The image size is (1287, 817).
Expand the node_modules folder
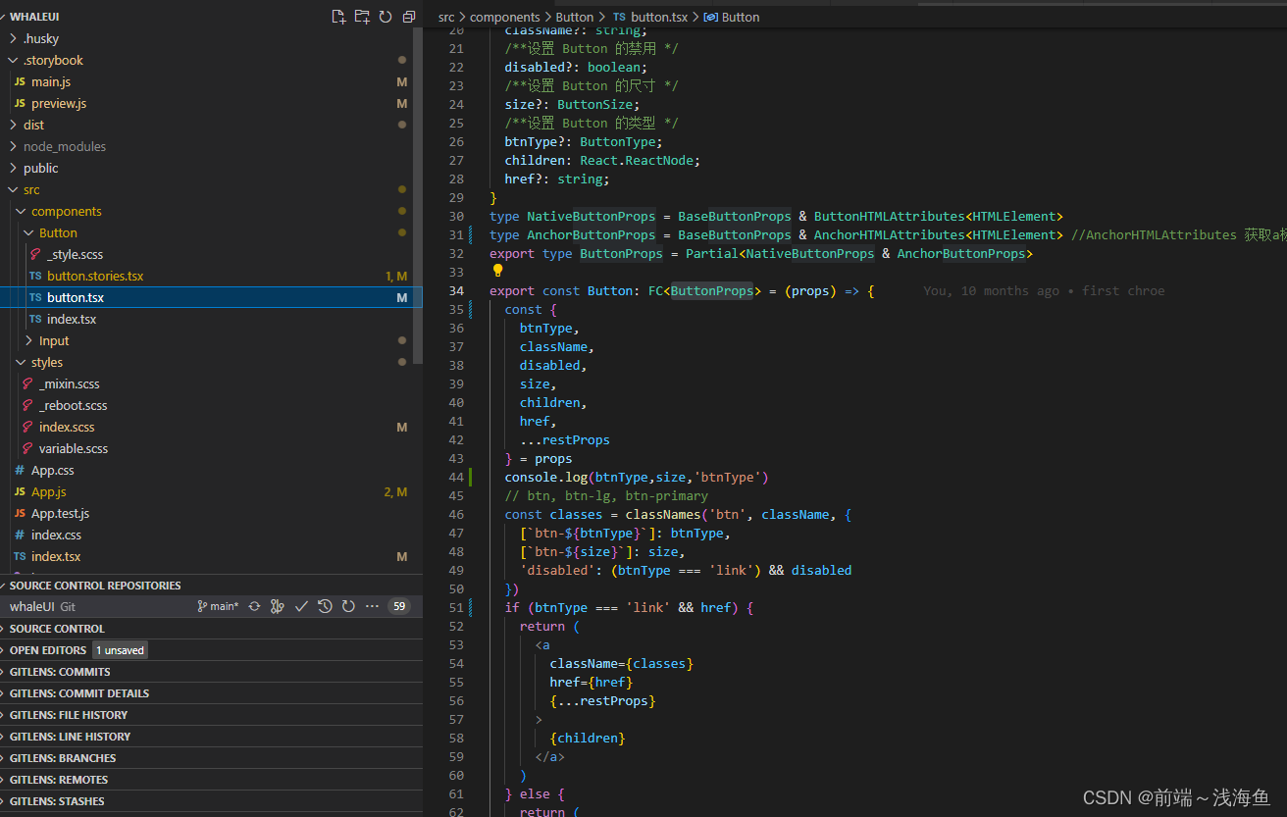[14, 146]
